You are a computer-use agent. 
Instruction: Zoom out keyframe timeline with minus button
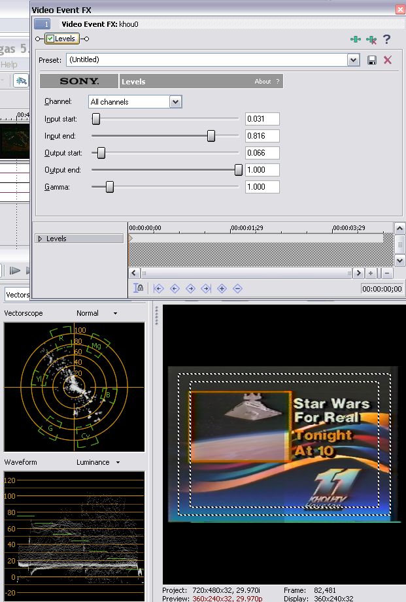[387, 273]
